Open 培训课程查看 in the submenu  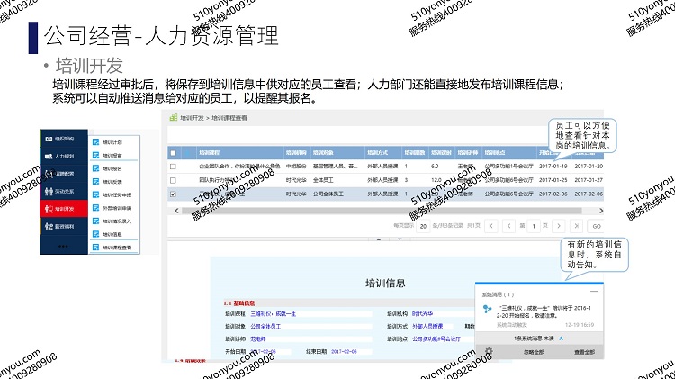pyautogui.click(x=117, y=247)
